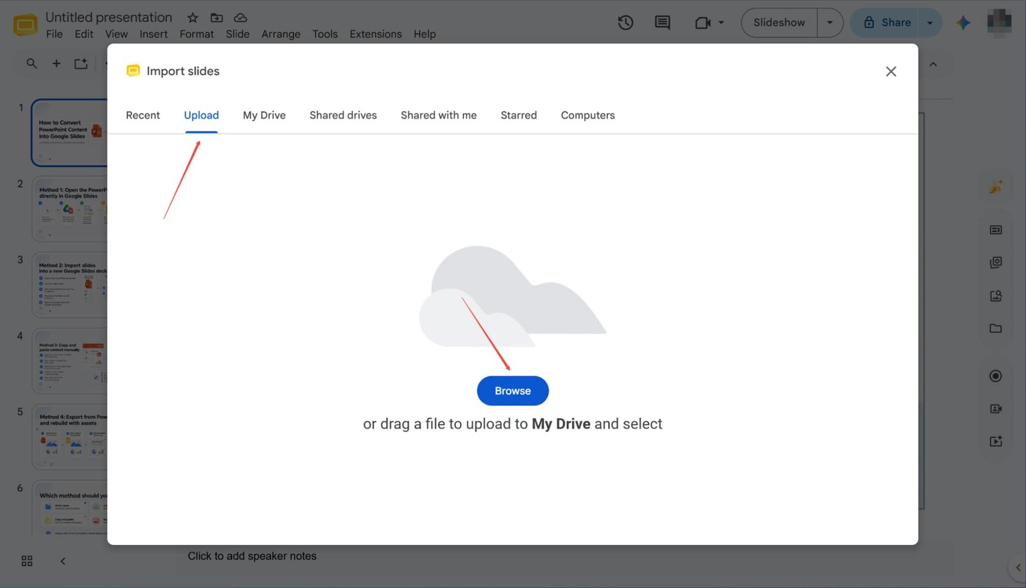Open grid view icon at bottom left

pyautogui.click(x=27, y=561)
